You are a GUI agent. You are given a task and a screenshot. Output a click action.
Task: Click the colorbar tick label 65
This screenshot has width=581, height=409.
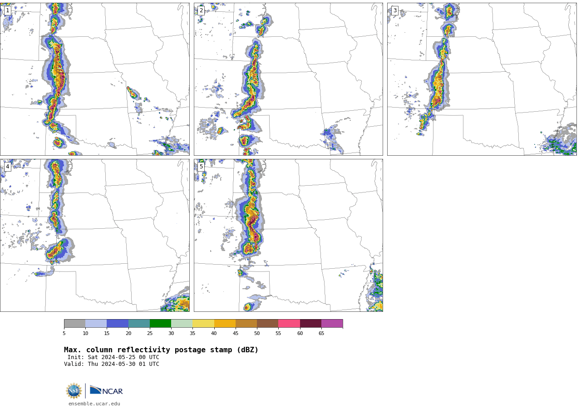pyautogui.click(x=321, y=333)
